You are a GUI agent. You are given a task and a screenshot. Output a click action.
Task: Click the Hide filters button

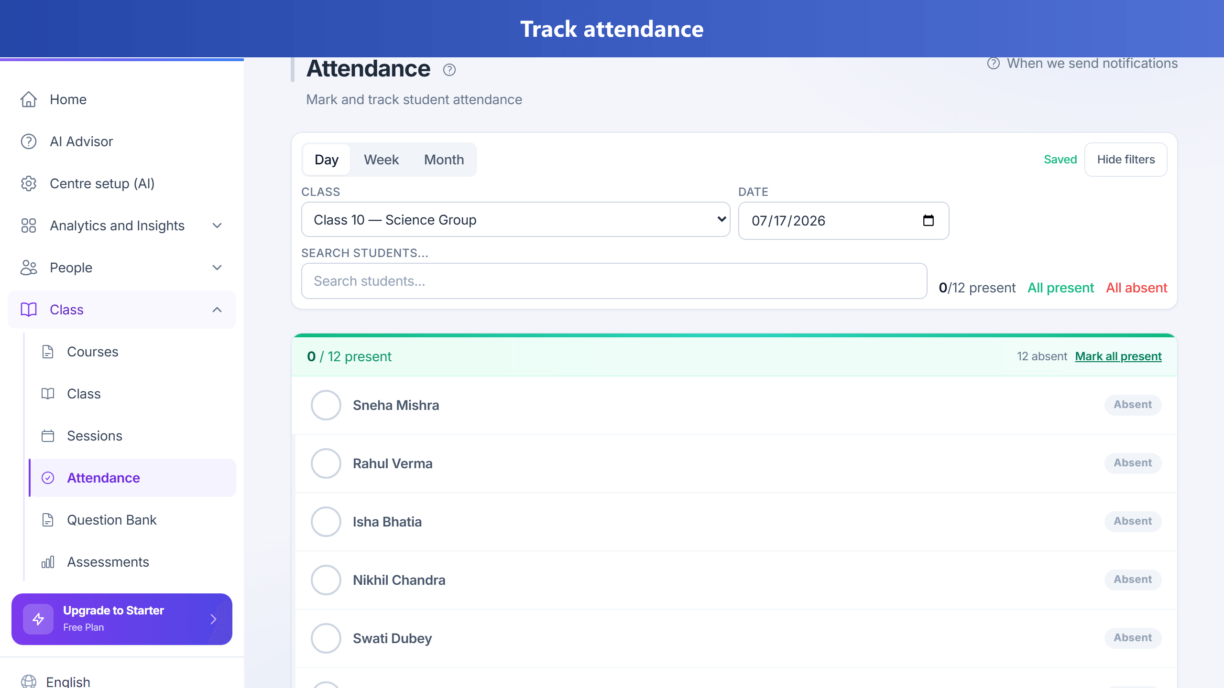[x=1126, y=160]
